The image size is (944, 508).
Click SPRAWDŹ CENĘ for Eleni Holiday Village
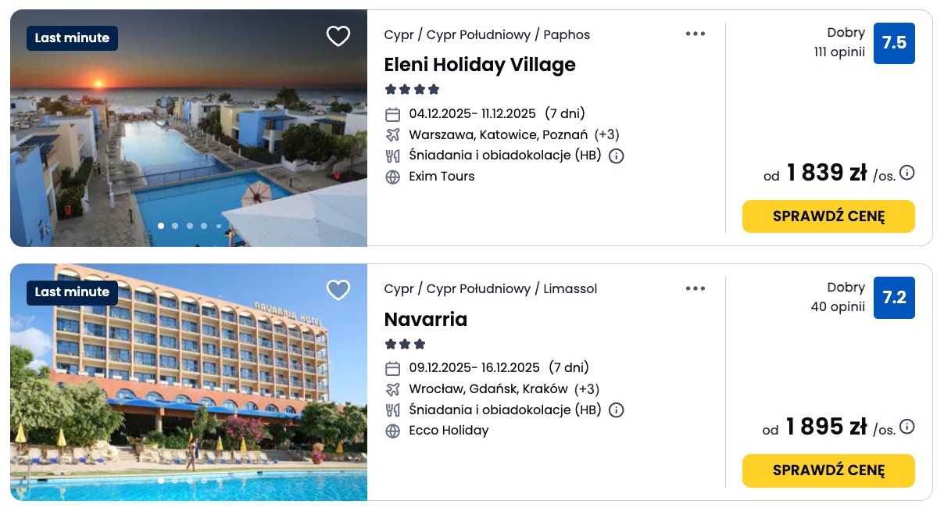tap(828, 216)
